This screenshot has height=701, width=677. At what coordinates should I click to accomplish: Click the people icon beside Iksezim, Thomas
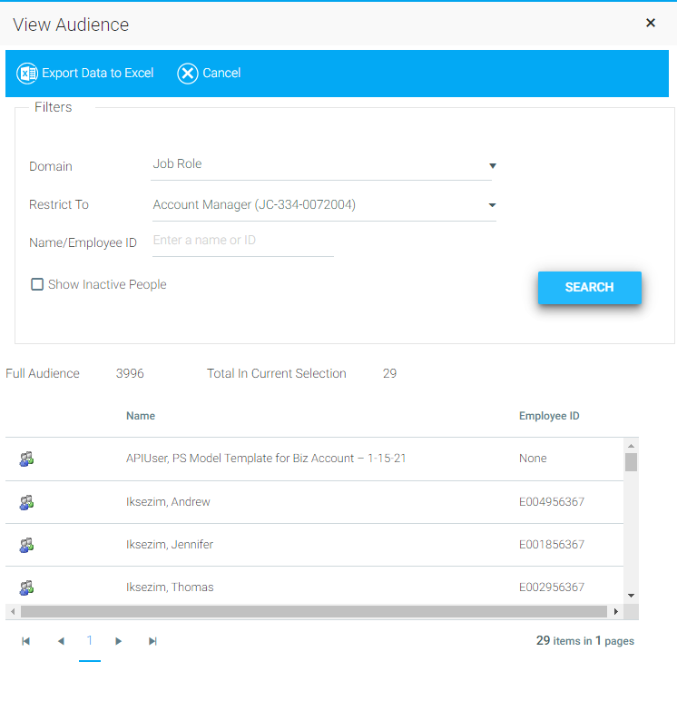coord(26,587)
